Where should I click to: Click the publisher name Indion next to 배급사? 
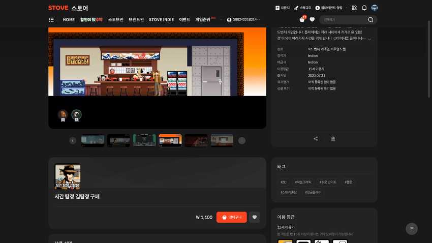(313, 62)
